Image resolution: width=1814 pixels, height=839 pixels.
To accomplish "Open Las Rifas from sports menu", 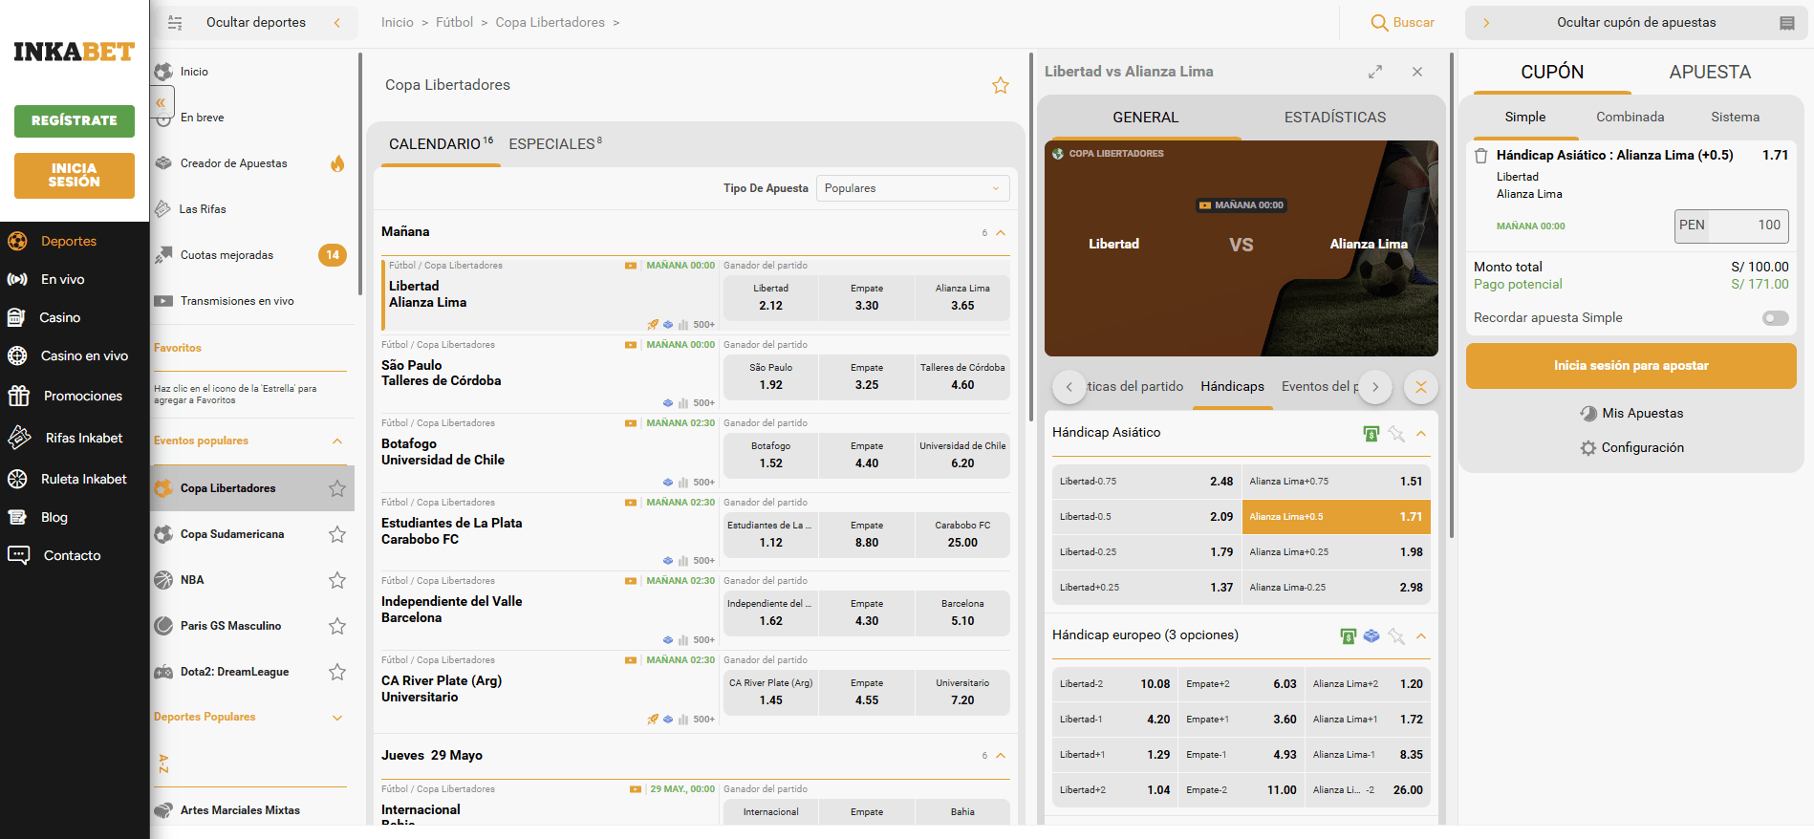I will point(203,209).
